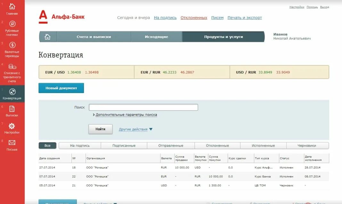The width and height of the screenshot is (342, 204).
Task: Open Валютные переводы dollar icon
Action: tap(12, 45)
